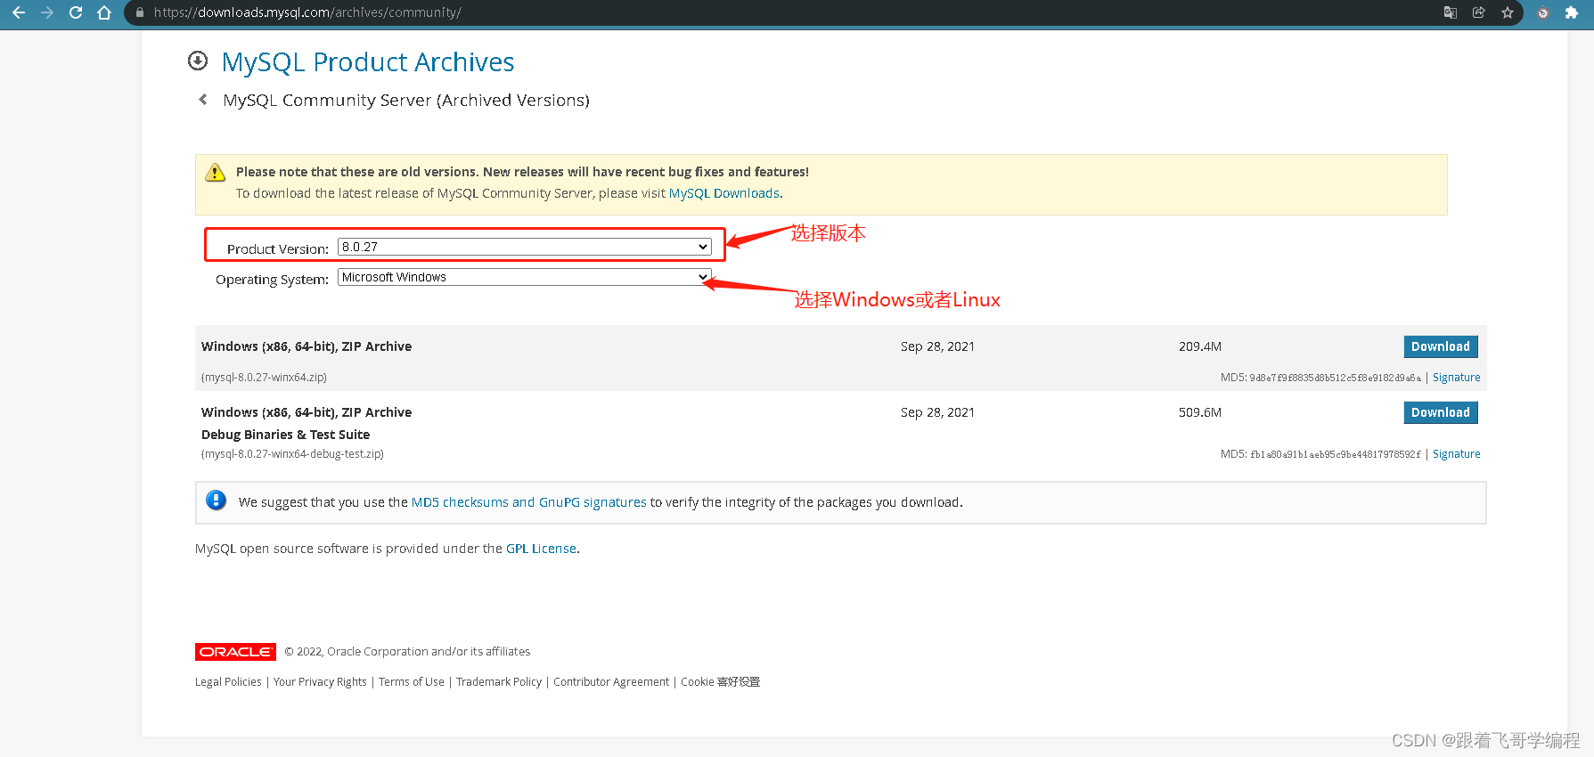
Task: Click the share page icon
Action: click(x=1479, y=12)
